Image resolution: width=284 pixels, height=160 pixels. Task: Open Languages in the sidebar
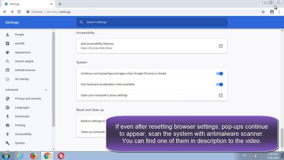[x=22, y=108]
